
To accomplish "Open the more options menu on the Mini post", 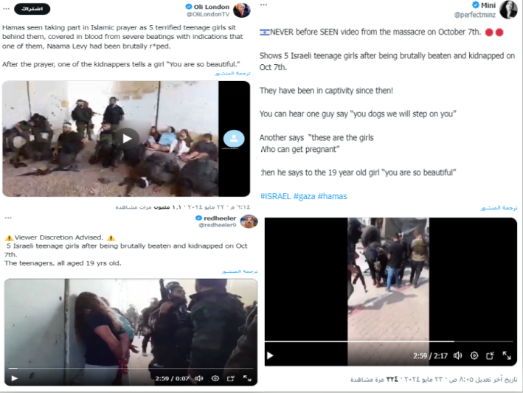I will (263, 5).
